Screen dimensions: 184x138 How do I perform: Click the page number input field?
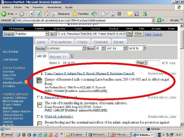[x=153, y=63]
